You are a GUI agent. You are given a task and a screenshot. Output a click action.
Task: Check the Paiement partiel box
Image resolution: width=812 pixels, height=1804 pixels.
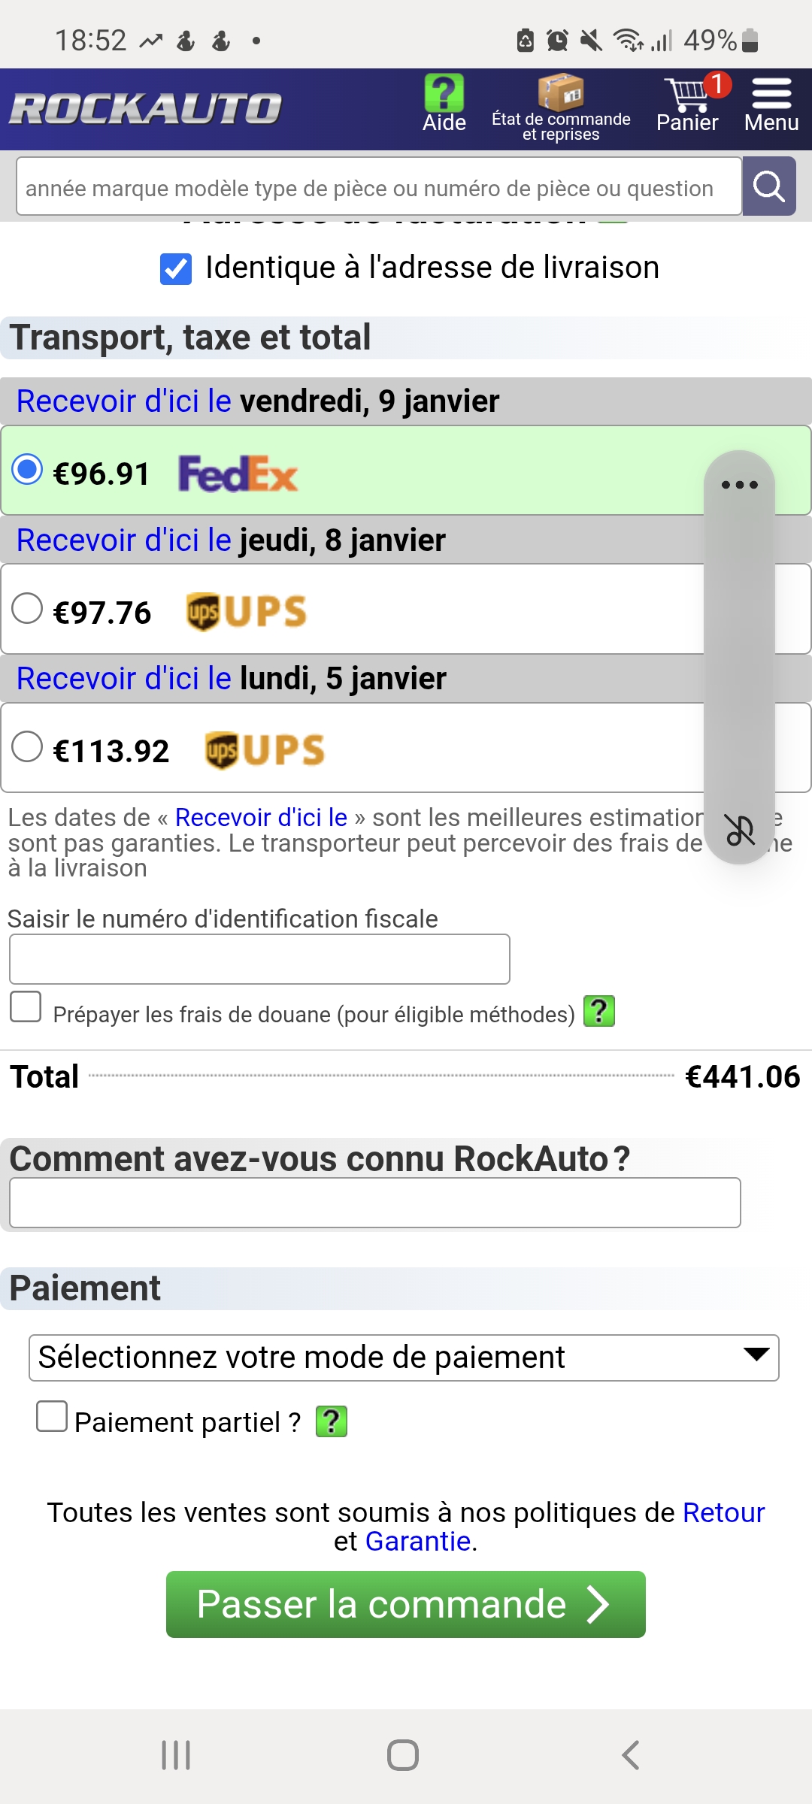pos(52,1417)
